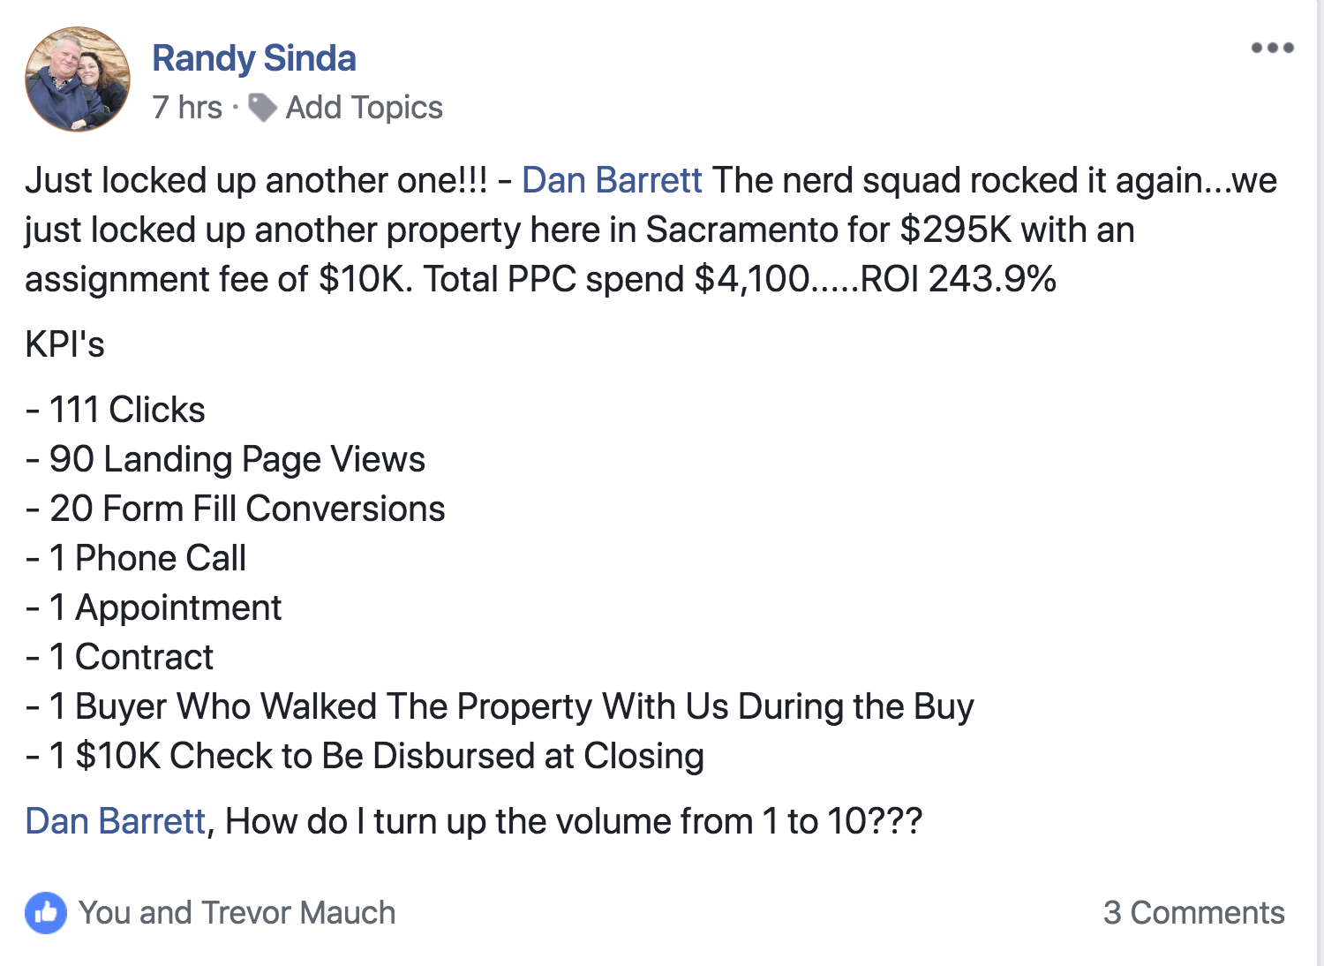This screenshot has height=966, width=1324.
Task: Expand the 3 Comments section
Action: [1193, 912]
